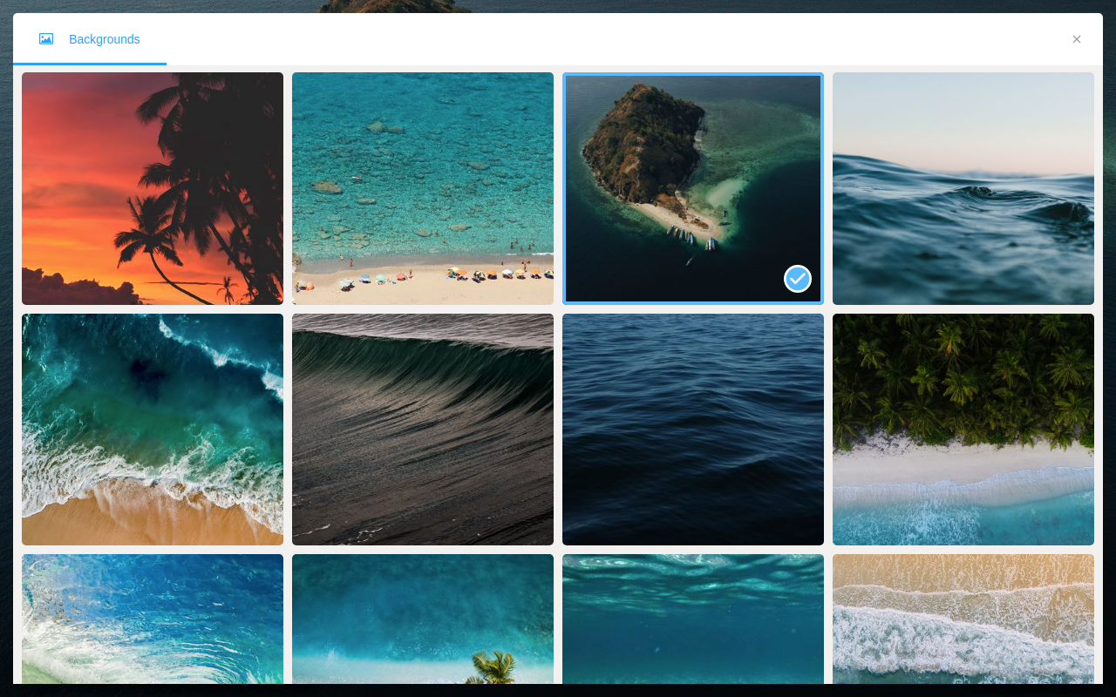Open the Backgrounds tab
Image resolution: width=1116 pixels, height=697 pixels.
90,39
